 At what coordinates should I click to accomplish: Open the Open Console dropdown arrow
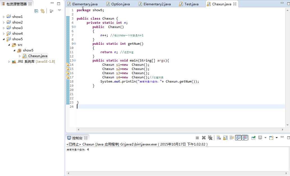pyautogui.click(x=277, y=138)
